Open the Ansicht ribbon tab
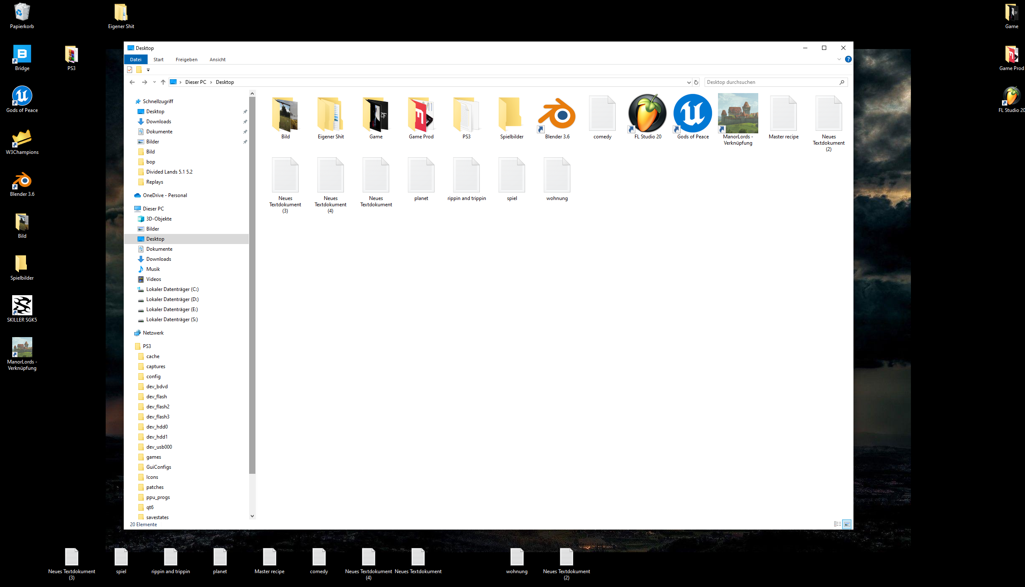The height and width of the screenshot is (587, 1025). click(217, 60)
